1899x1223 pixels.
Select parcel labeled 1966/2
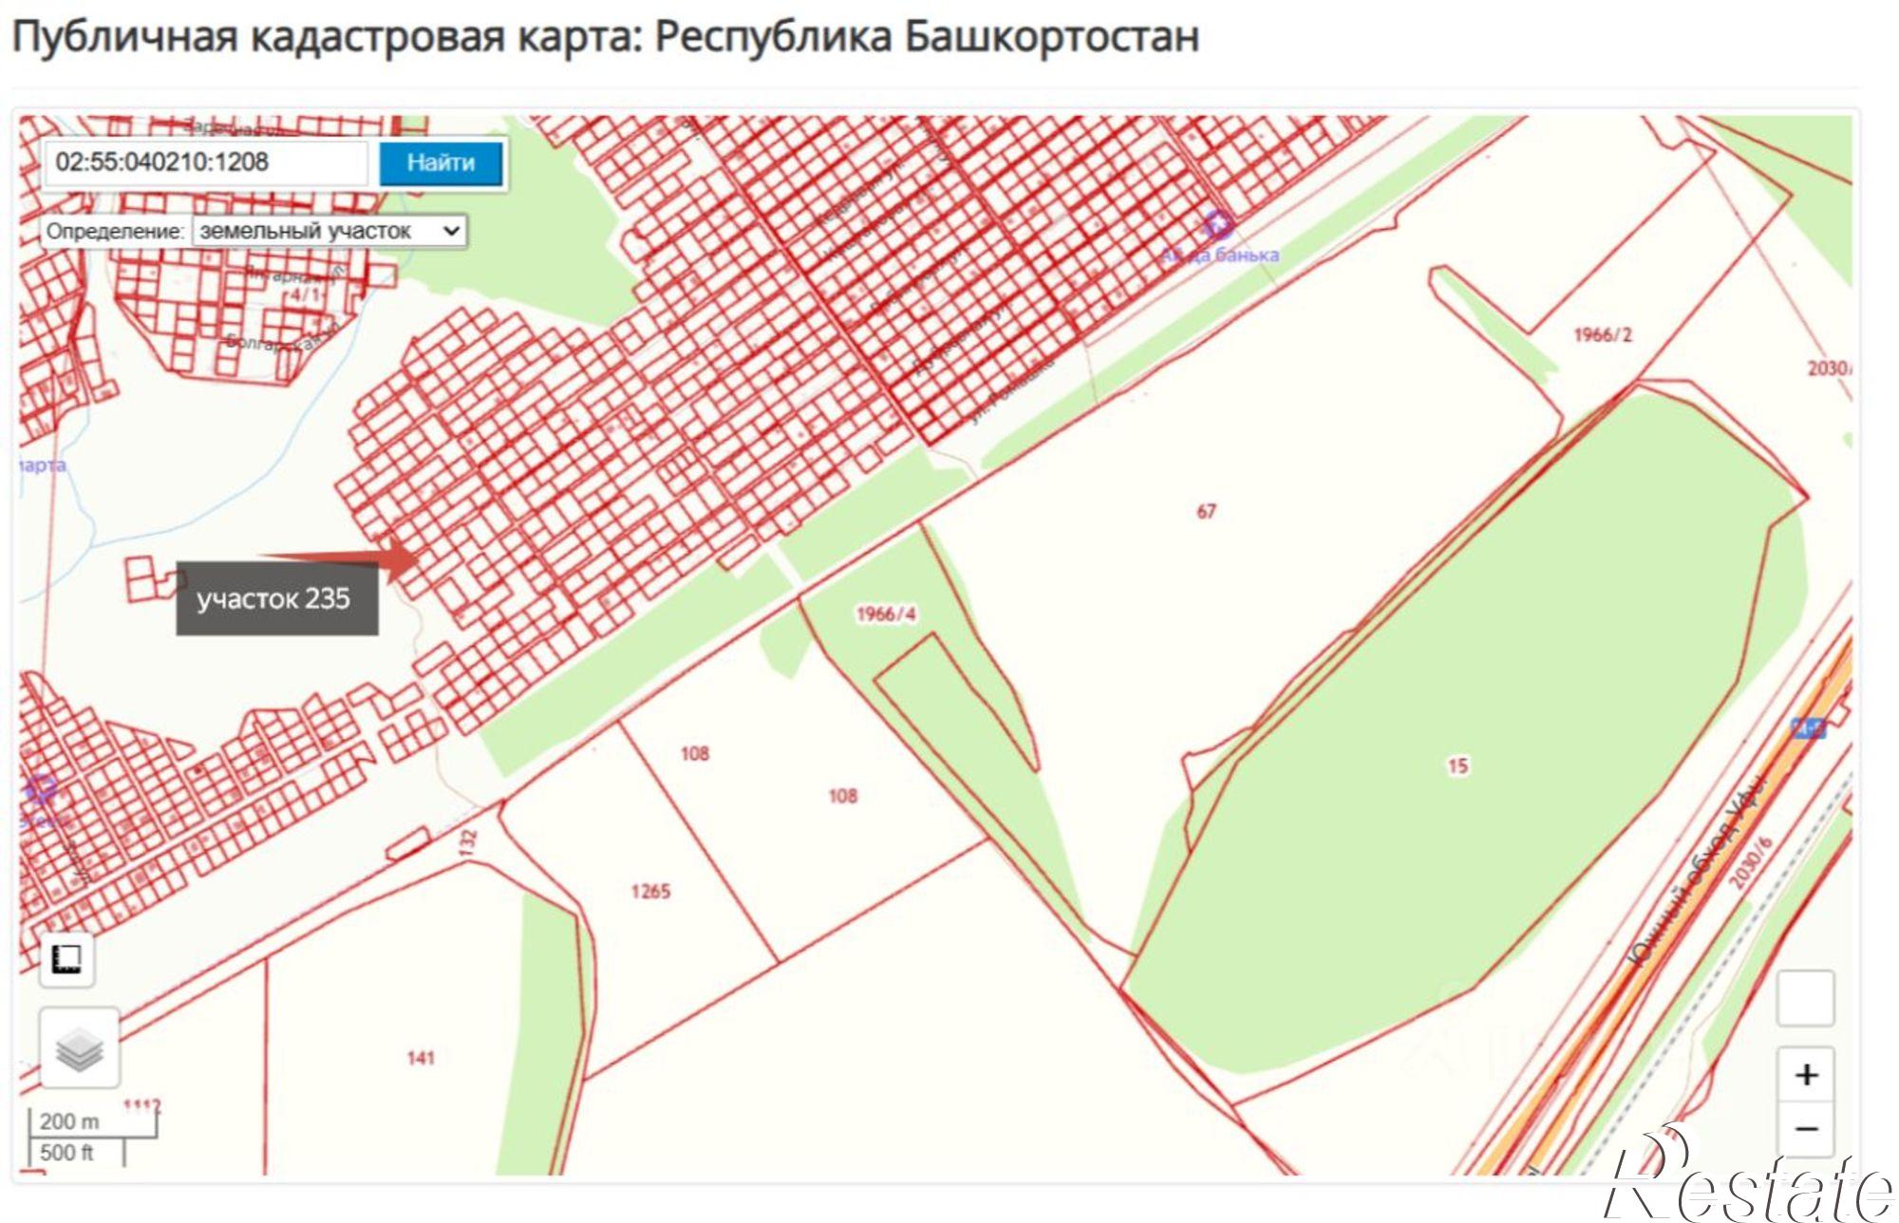[x=1603, y=335]
